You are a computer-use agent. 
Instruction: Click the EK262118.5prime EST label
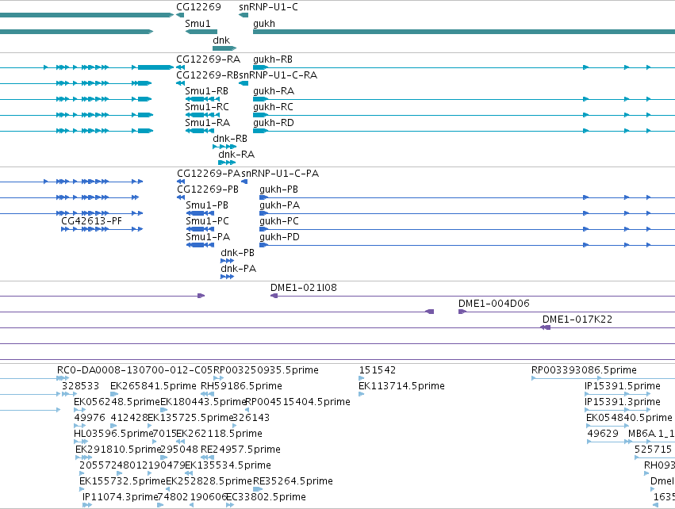pyautogui.click(x=219, y=434)
